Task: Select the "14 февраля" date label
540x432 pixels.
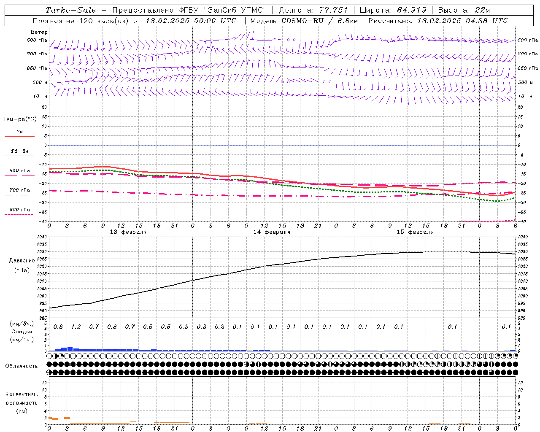Action: 272,232
